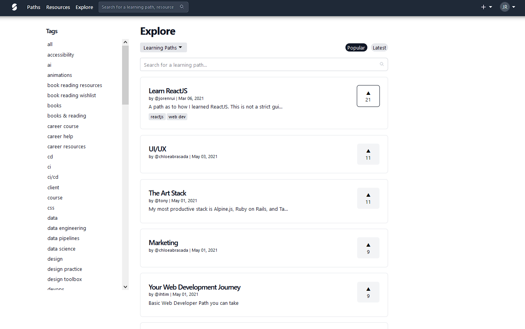525x329 pixels.
Task: Upvote the "Marketing" learning path
Action: 368,247
